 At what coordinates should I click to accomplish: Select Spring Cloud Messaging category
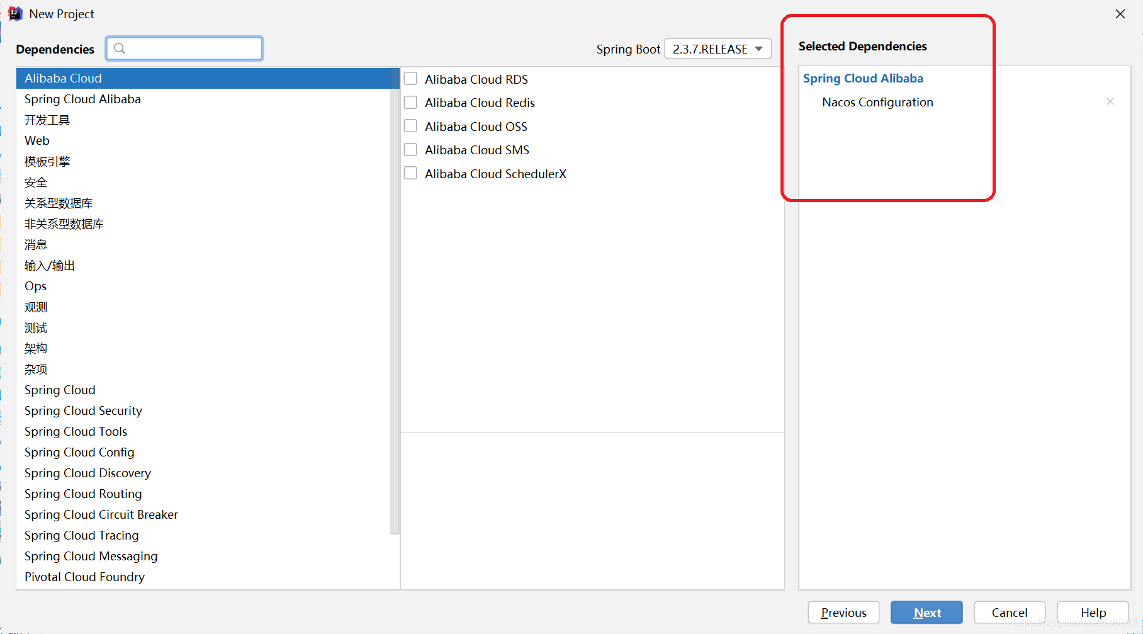tap(203, 556)
